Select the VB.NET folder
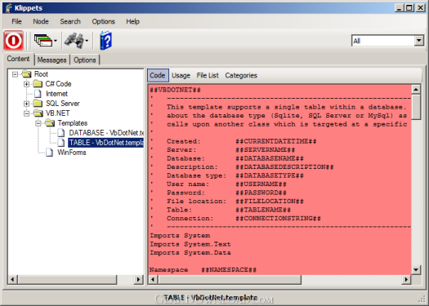Viewport: 429px width, 306px height. pos(57,113)
